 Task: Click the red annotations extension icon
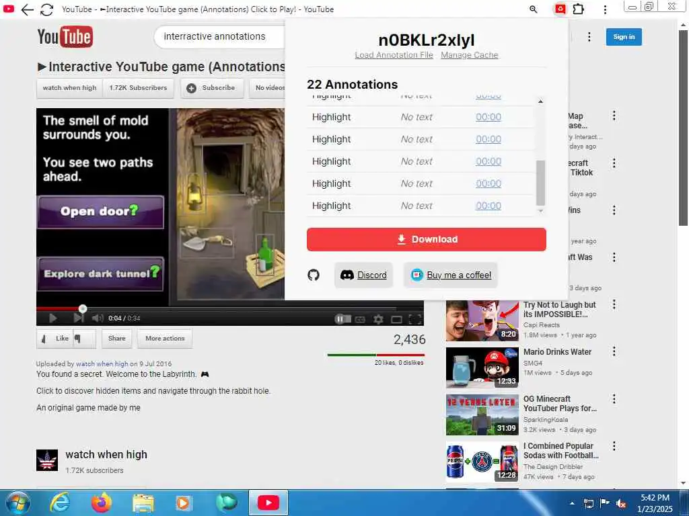560,9
